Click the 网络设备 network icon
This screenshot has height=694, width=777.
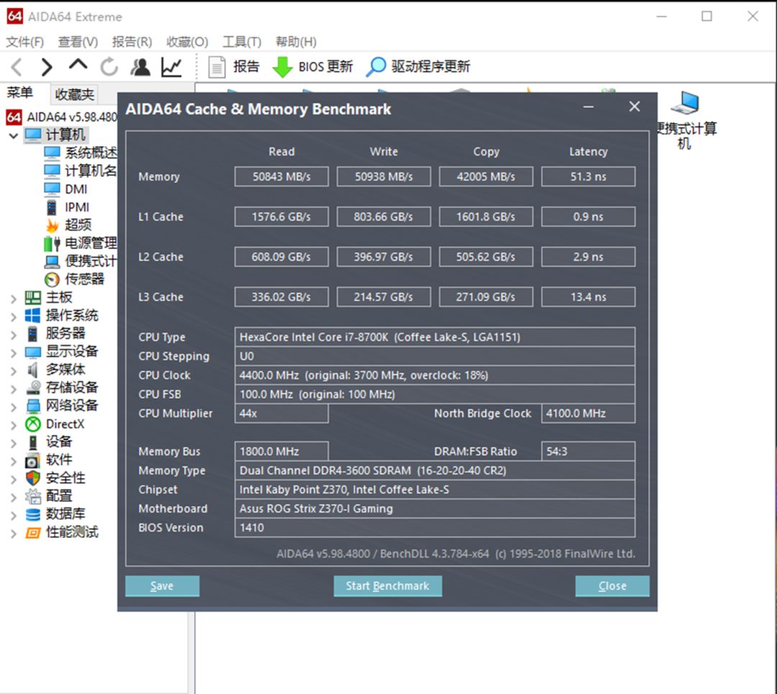coord(32,406)
